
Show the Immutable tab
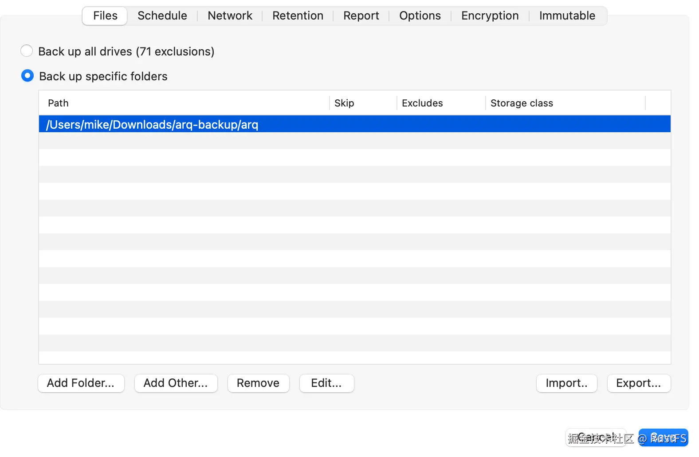point(567,16)
